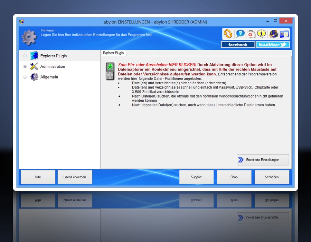311x242 pixels.
Task: Expand the Explorer PlugIn tree node
Action: pos(25,56)
